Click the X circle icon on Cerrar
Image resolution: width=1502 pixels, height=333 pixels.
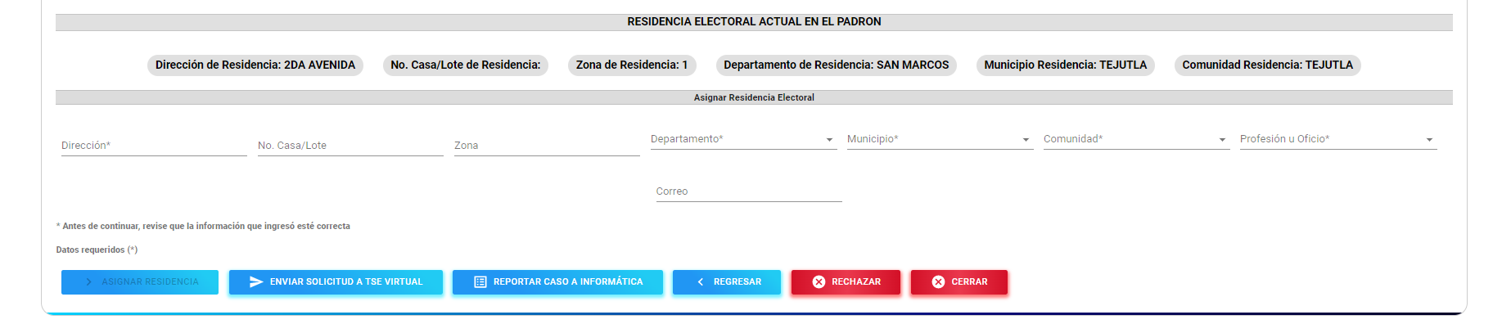938,281
